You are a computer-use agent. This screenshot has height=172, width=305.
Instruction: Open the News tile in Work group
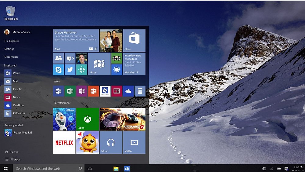[117, 91]
